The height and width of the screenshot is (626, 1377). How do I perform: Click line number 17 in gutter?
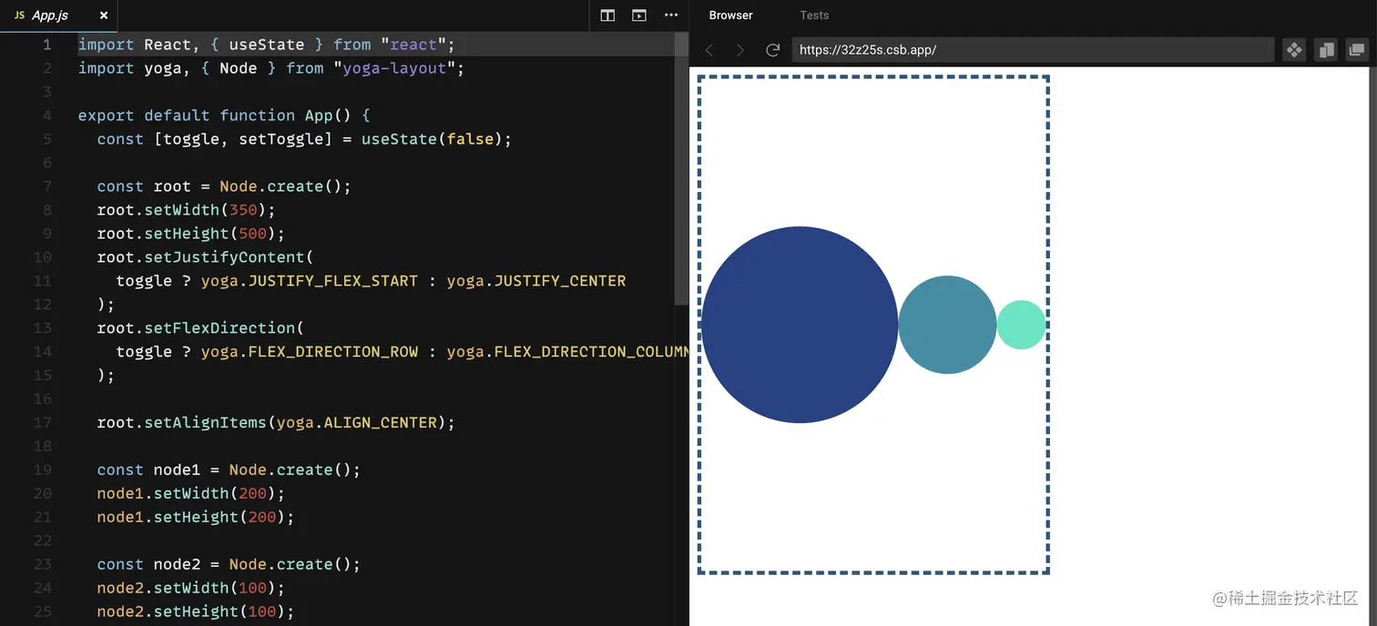pos(43,422)
